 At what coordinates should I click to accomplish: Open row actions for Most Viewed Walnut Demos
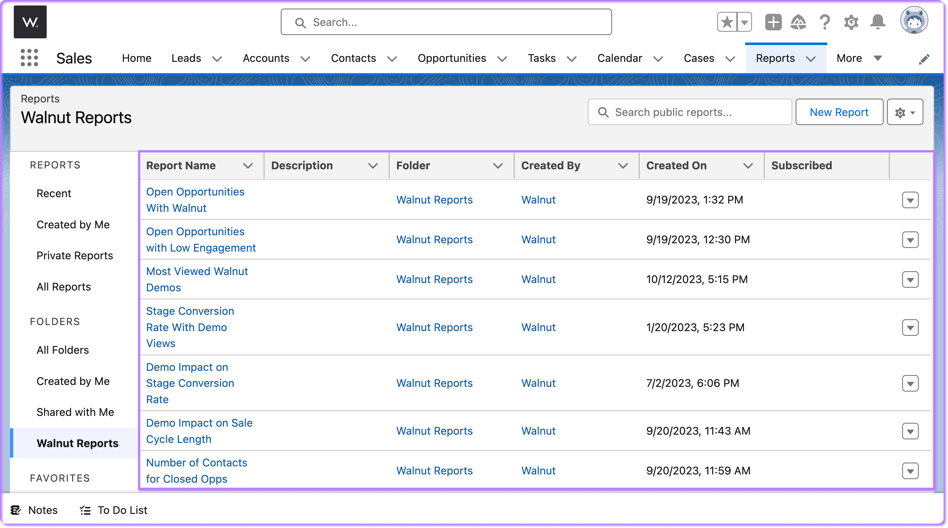tap(910, 279)
